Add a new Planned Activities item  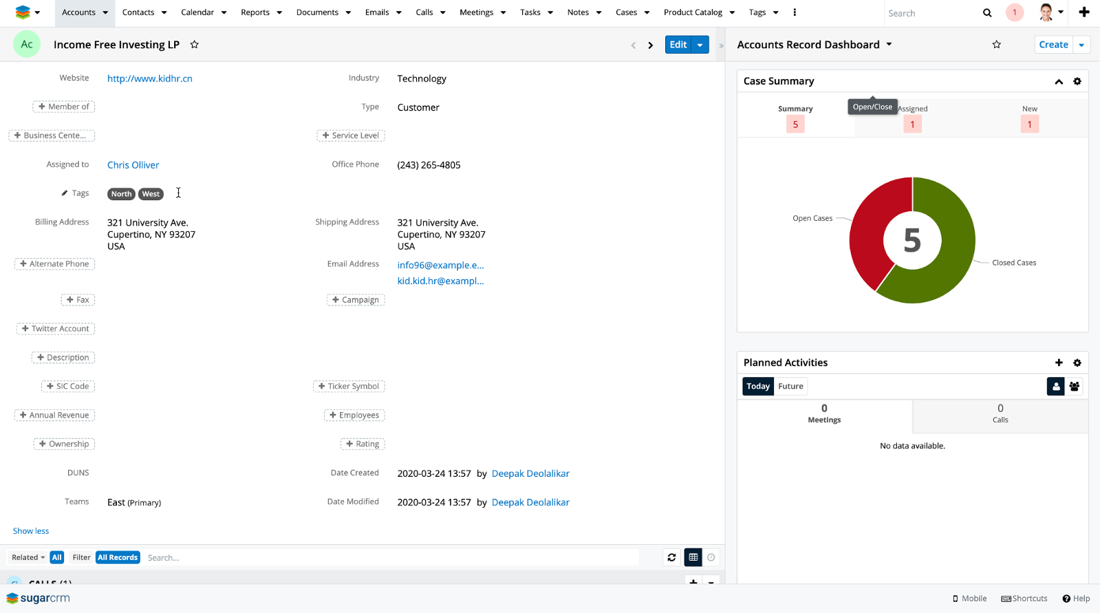[1059, 363]
